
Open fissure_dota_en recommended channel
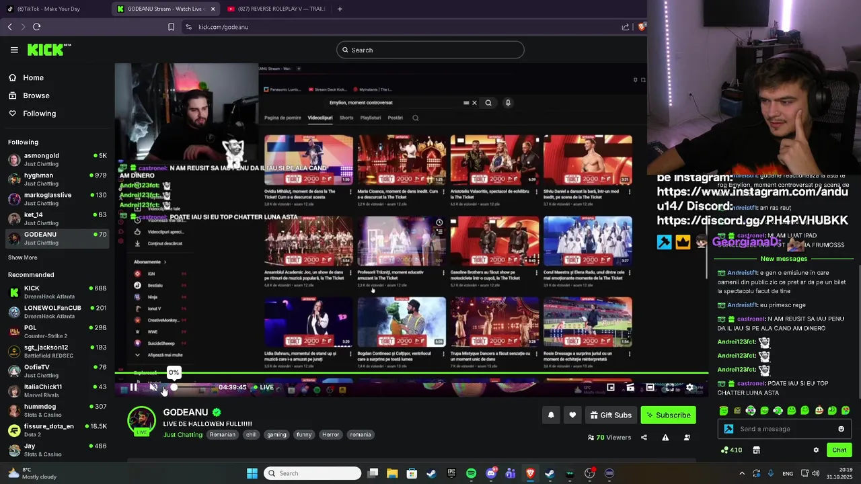click(57, 430)
